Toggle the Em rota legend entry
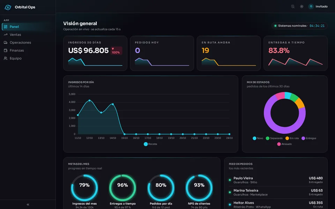Image resolution: width=335 pixels, height=209 pixels. coord(292,138)
